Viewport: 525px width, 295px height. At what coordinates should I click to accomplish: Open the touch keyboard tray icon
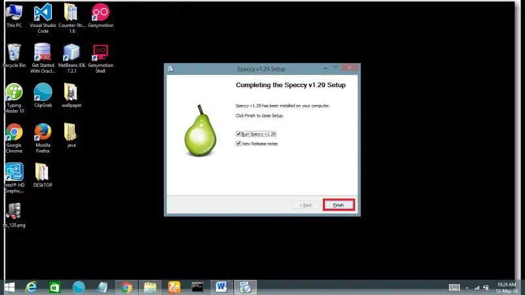pos(454,288)
